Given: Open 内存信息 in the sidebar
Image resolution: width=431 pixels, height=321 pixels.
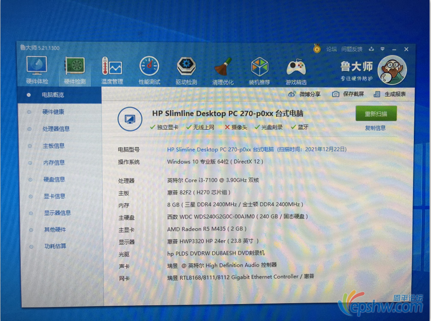Looking at the screenshot, I should 54,162.
